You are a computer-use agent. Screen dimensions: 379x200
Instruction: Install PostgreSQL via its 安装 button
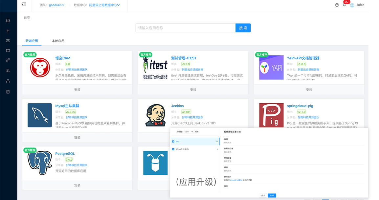click(x=78, y=185)
